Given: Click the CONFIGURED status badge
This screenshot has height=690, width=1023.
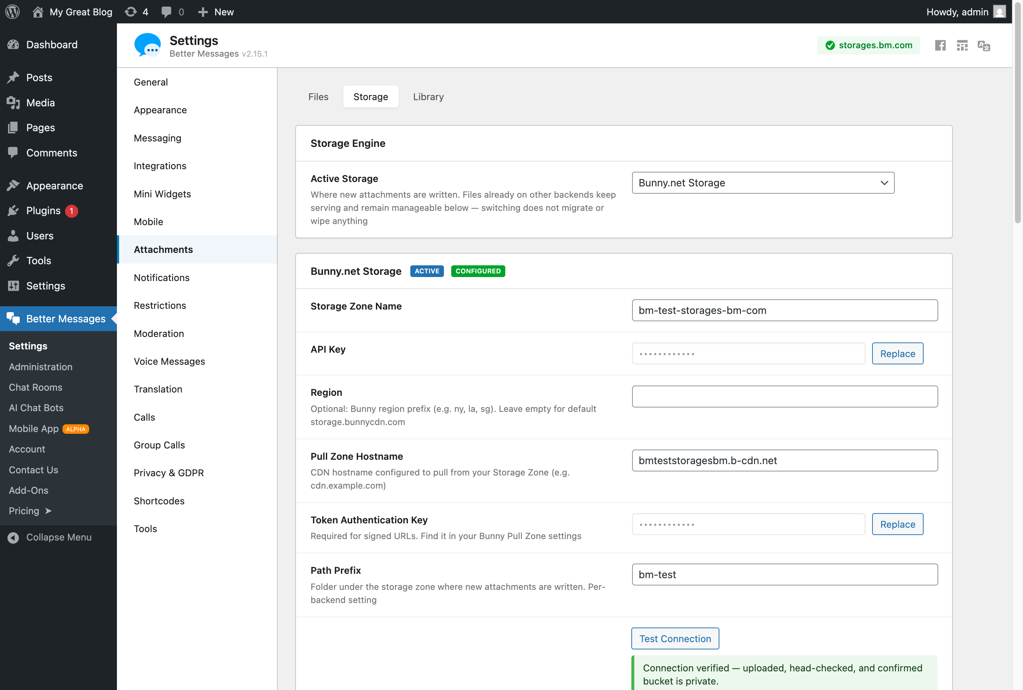Looking at the screenshot, I should click(478, 271).
